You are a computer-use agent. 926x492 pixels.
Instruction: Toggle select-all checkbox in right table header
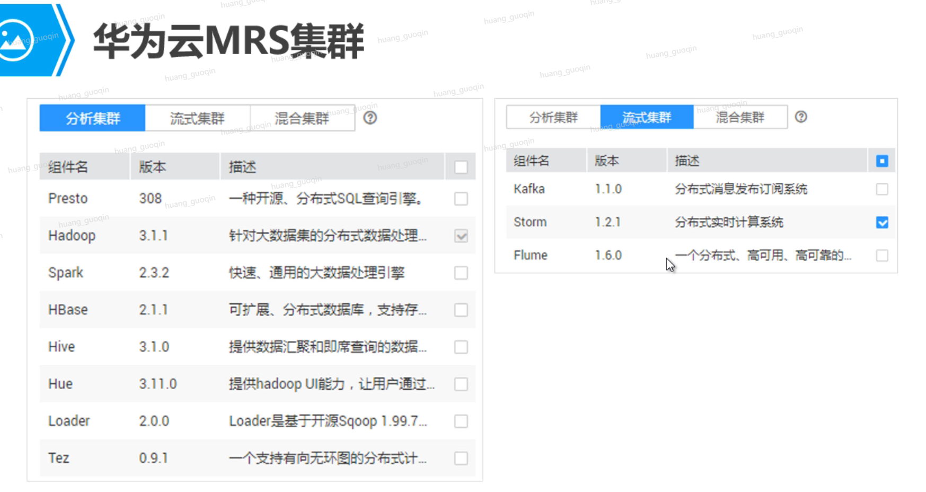(882, 161)
